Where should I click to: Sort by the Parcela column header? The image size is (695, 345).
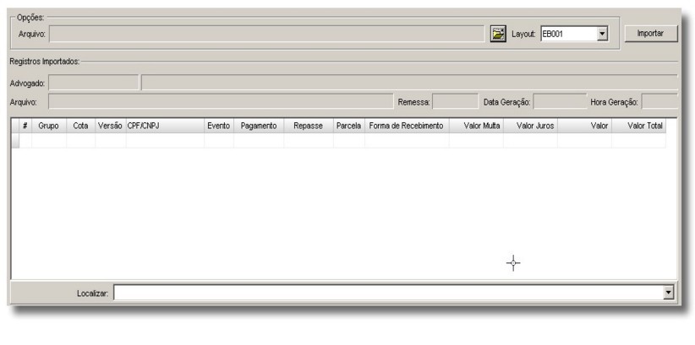click(349, 126)
